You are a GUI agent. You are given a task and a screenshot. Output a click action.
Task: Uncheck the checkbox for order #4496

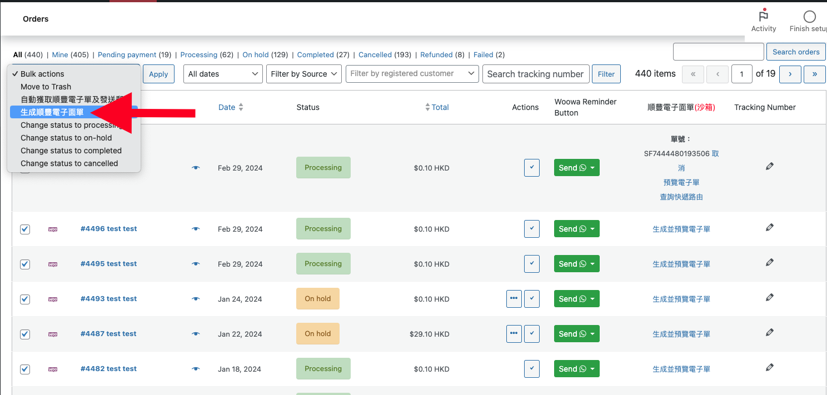click(x=25, y=229)
